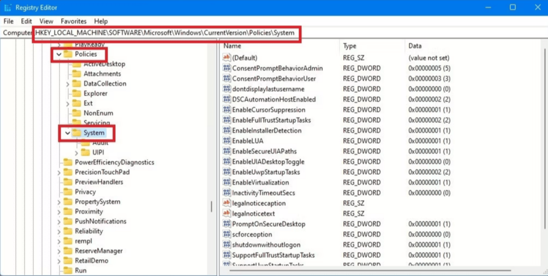The width and height of the screenshot is (548, 276).
Task: Click the System folder icon
Action: coord(76,133)
